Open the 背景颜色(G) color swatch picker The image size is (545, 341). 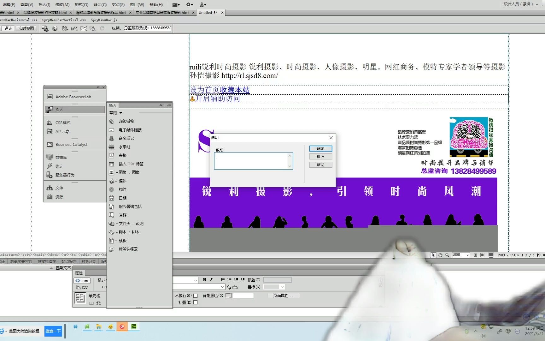(228, 296)
